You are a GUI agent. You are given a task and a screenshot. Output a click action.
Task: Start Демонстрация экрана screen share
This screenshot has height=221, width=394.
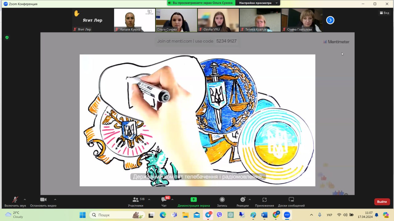click(194, 202)
